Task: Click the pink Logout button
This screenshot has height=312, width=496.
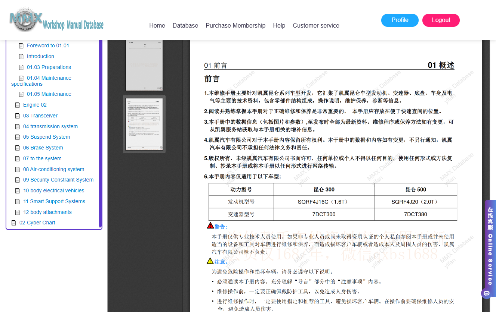Action: click(x=441, y=20)
